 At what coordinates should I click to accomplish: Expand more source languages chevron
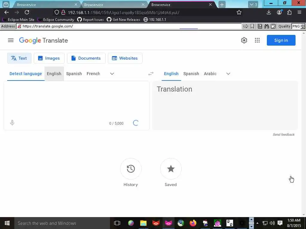pos(112,74)
